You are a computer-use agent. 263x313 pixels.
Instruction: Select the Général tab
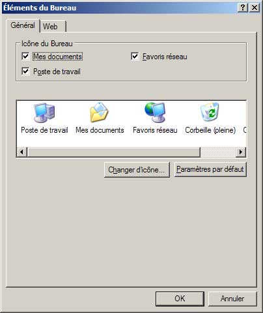tap(23, 25)
